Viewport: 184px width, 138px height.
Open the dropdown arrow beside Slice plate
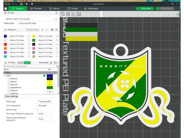[137, 8]
